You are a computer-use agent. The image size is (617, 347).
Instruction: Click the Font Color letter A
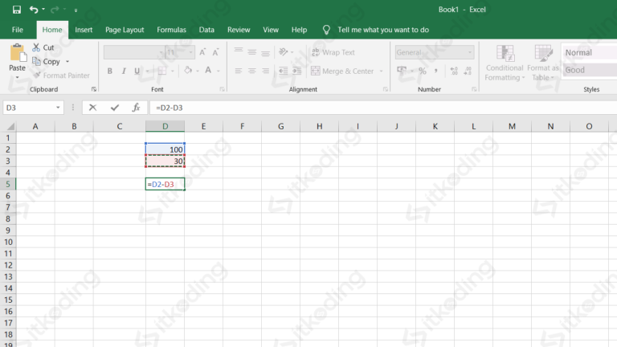click(208, 71)
